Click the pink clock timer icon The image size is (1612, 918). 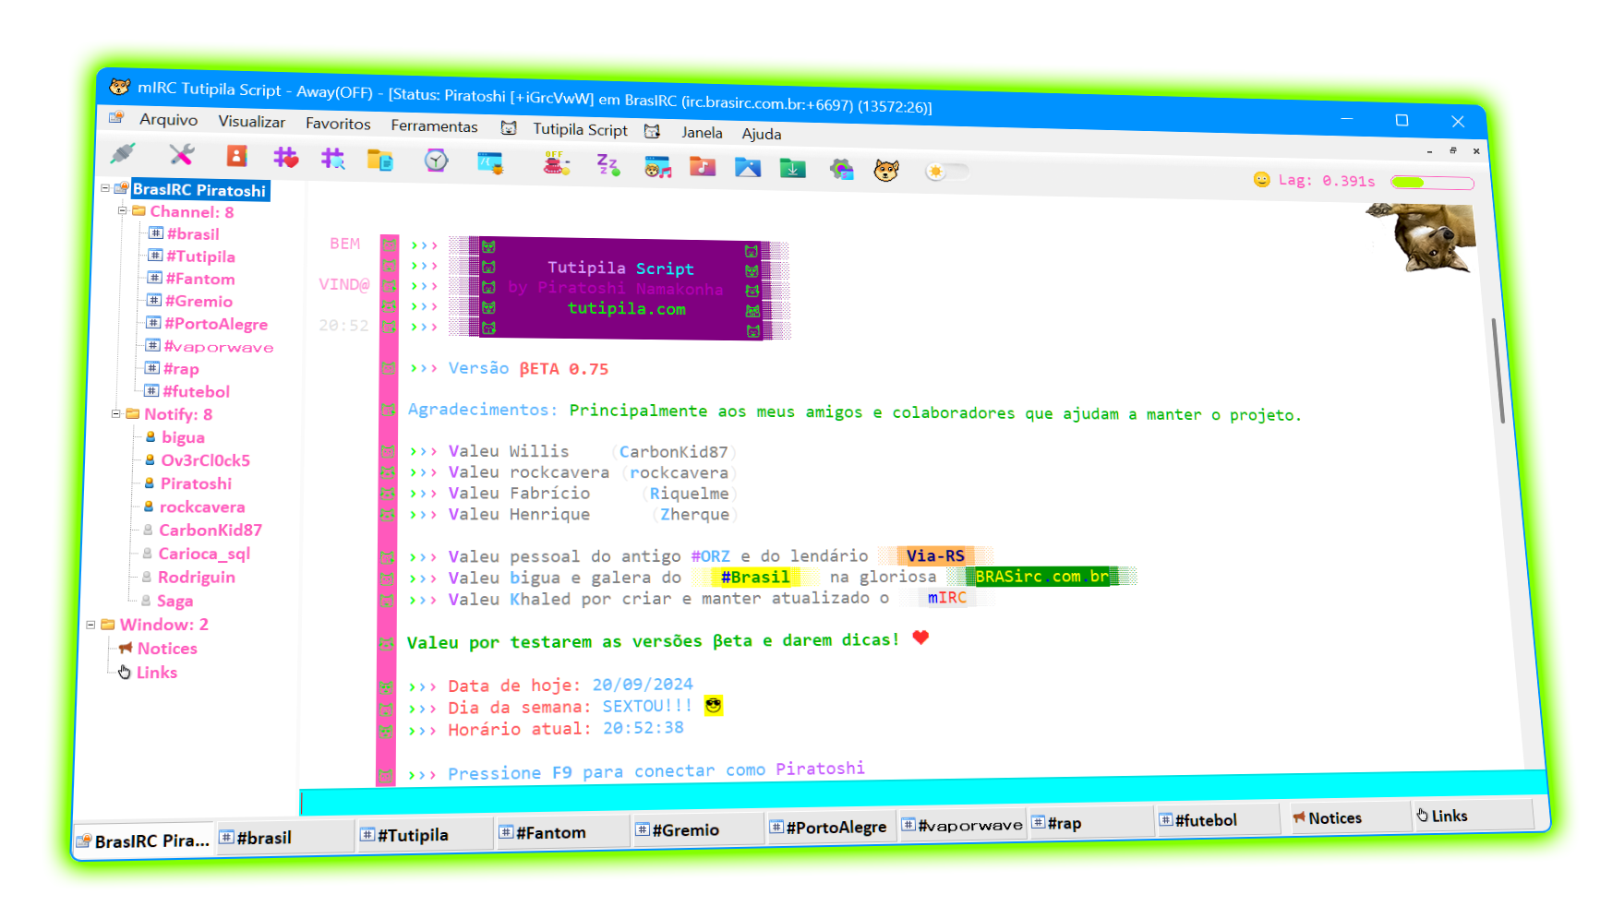click(436, 161)
